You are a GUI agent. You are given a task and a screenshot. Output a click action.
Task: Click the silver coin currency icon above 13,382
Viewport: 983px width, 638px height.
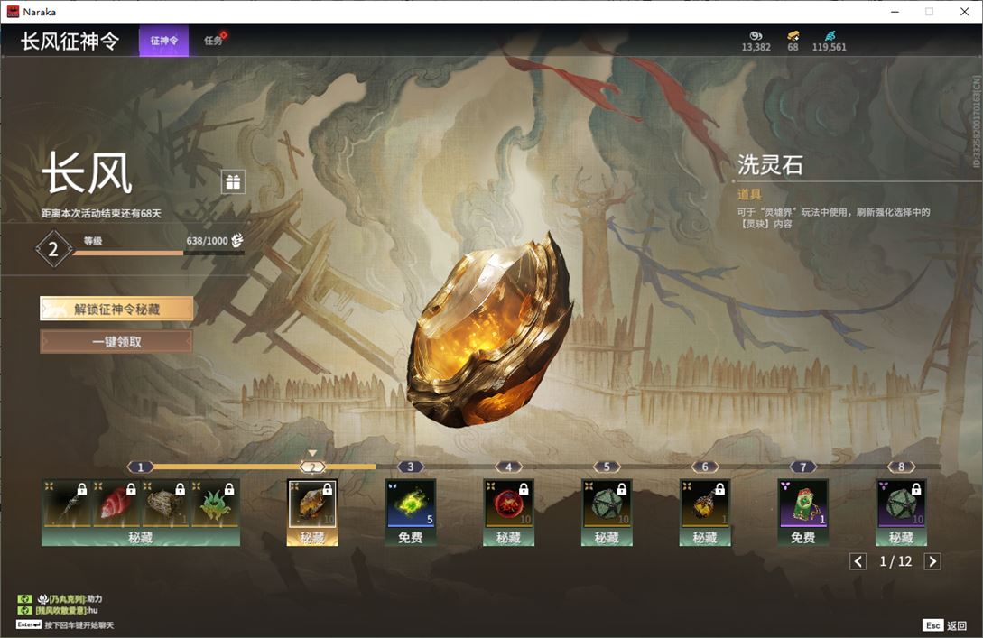point(756,36)
